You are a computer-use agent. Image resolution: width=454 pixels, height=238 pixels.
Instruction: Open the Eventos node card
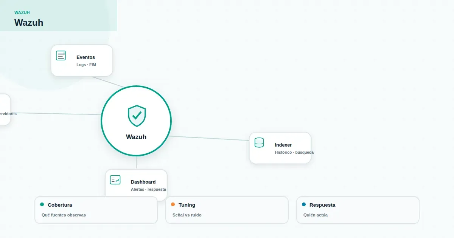[x=82, y=60]
